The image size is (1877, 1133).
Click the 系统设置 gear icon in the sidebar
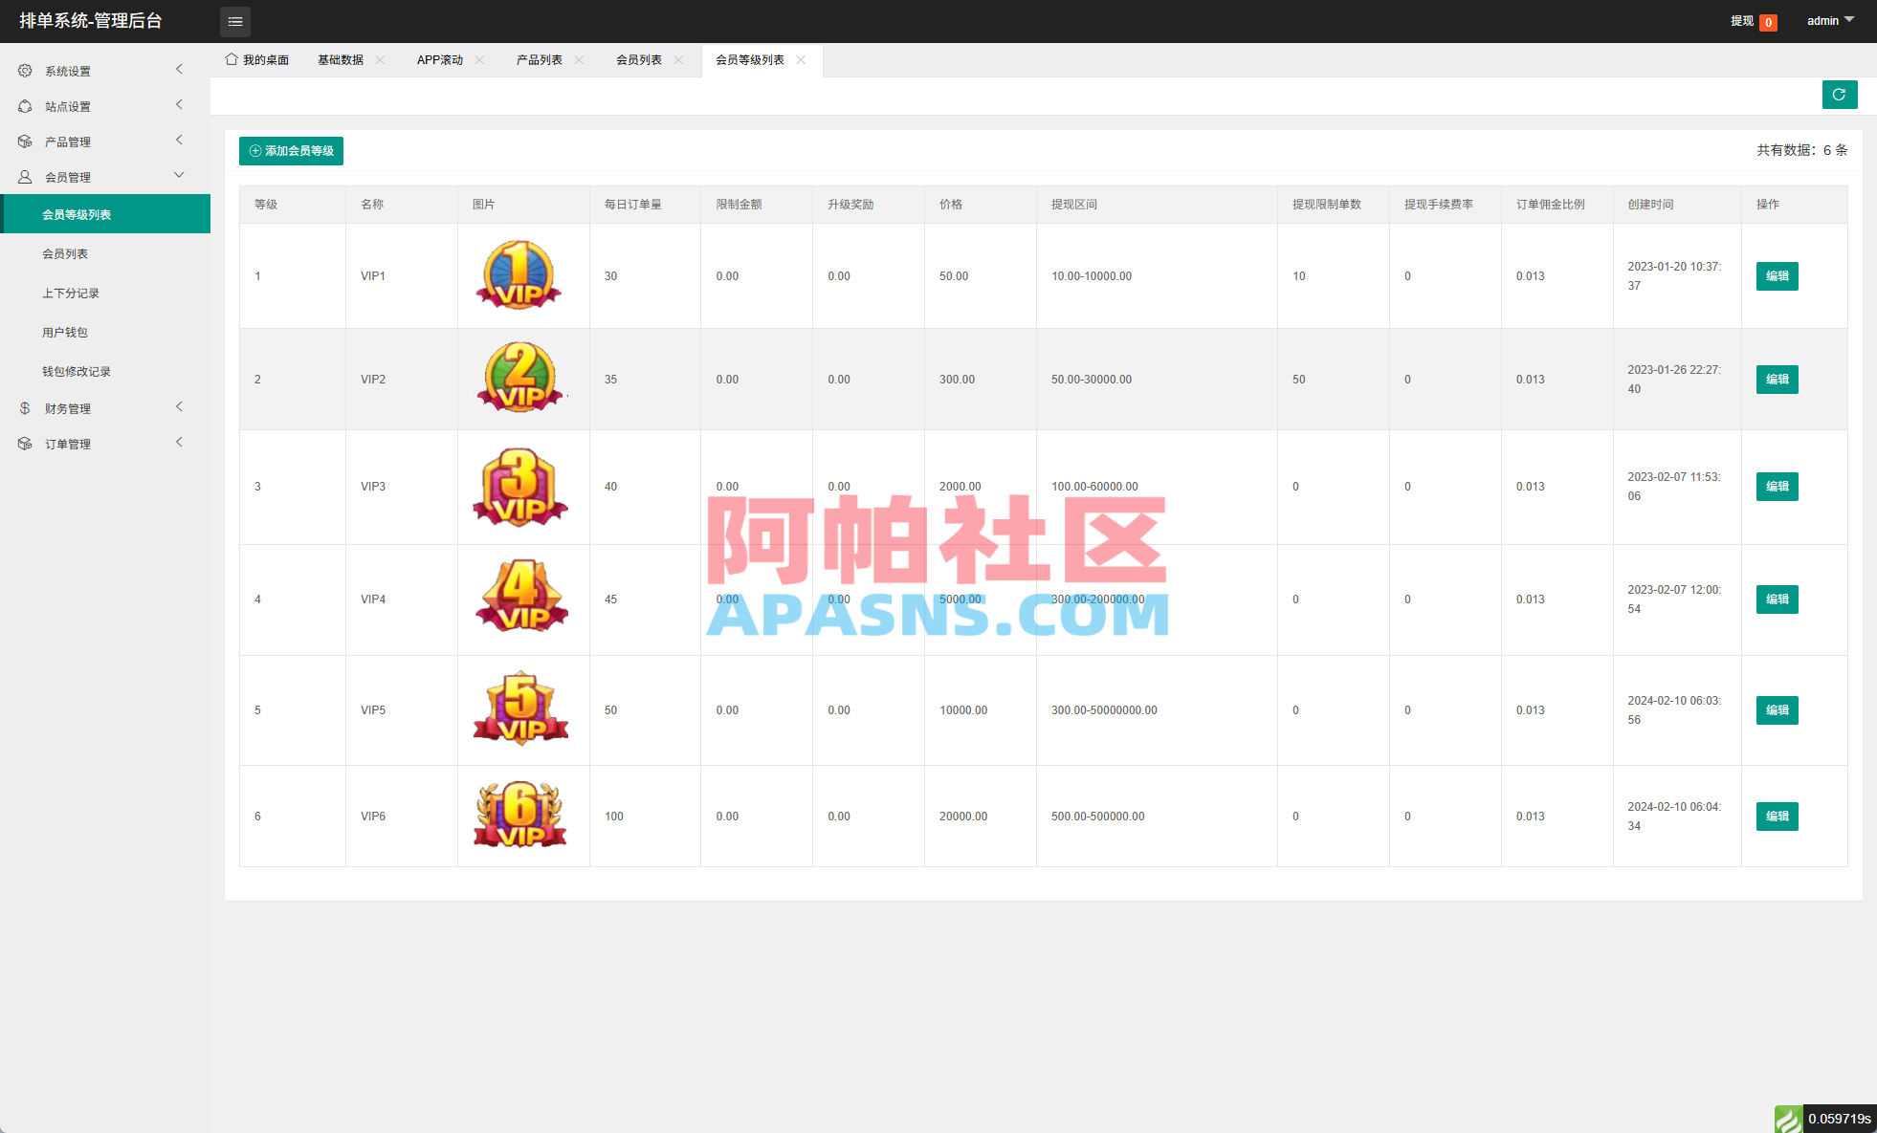[x=25, y=70]
